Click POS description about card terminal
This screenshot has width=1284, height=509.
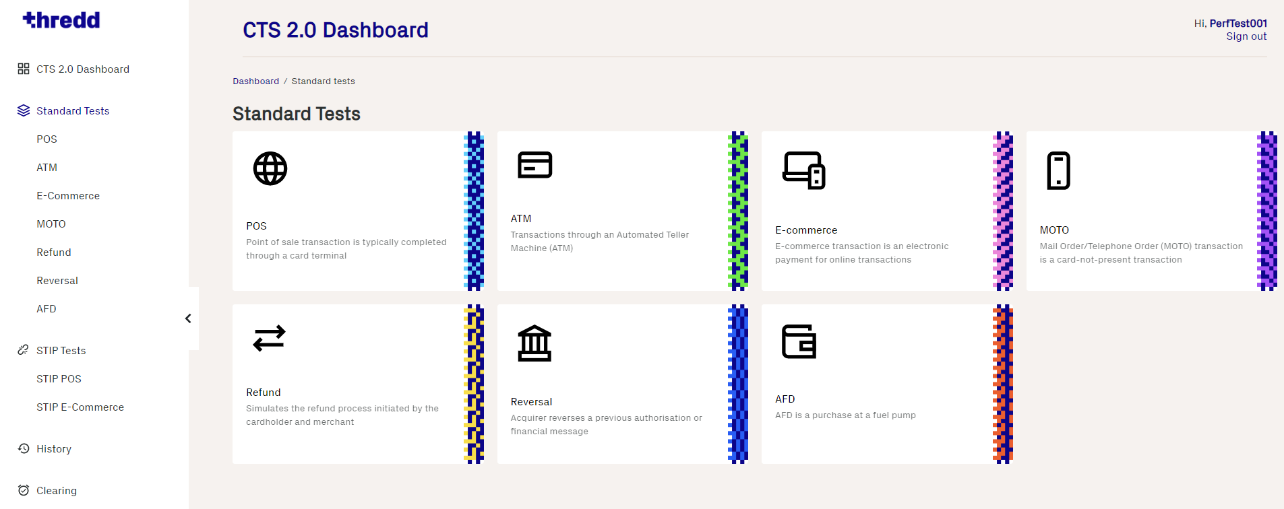tap(346, 248)
